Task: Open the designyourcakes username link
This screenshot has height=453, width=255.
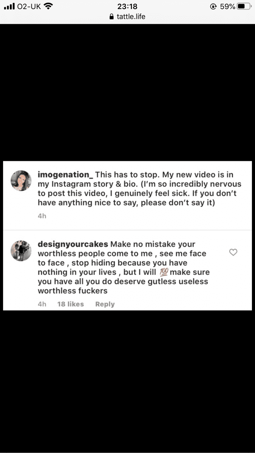Action: (x=73, y=244)
